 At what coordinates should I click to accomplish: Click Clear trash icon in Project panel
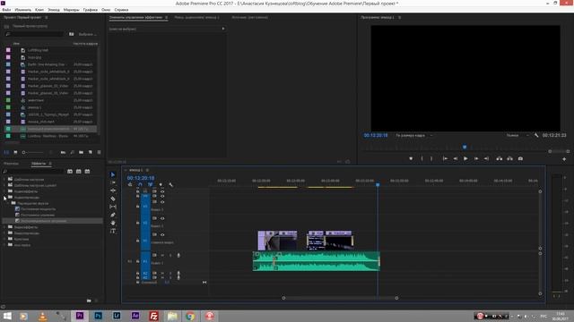[x=100, y=152]
